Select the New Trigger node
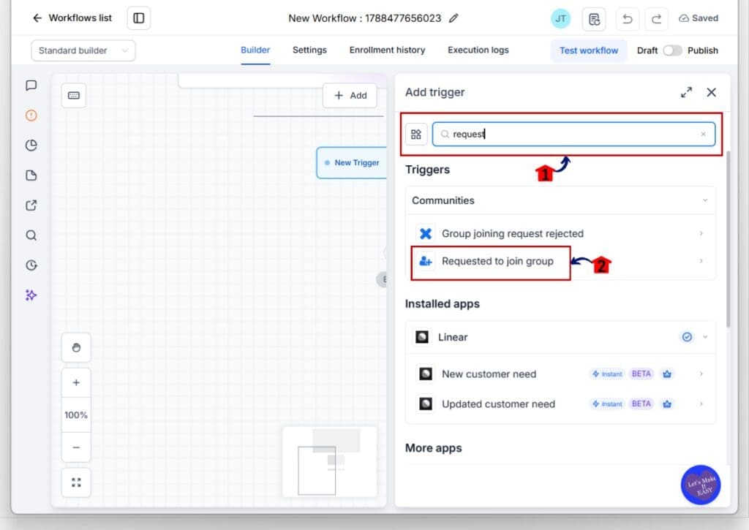This screenshot has height=530, width=749. [352, 163]
